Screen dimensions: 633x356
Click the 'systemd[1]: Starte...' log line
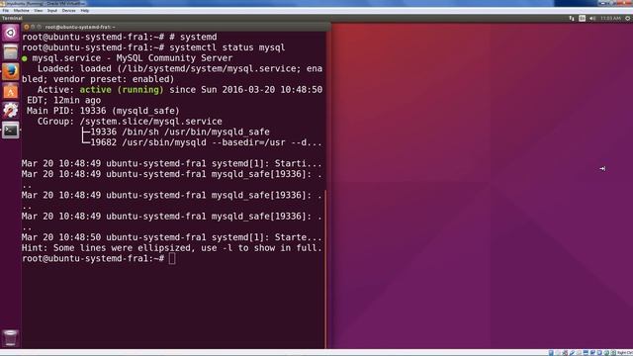(171, 237)
